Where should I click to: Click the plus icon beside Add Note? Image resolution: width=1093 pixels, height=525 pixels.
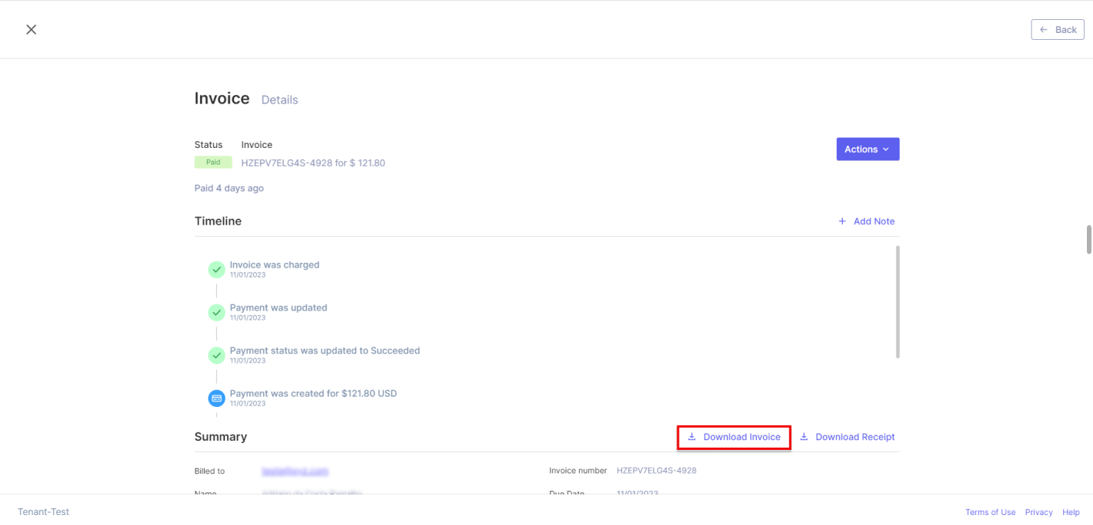[842, 221]
